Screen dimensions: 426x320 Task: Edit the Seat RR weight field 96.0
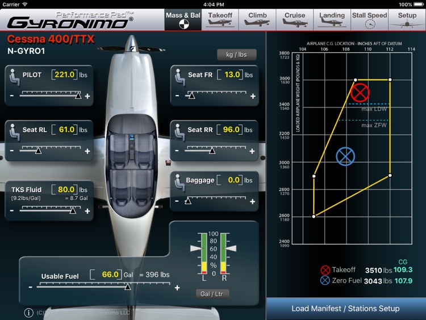229,130
